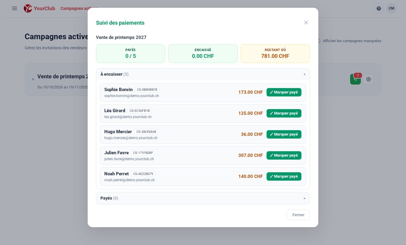Click the Restant dû summary card
Screen dimensions: 406x245
[x=275, y=53]
